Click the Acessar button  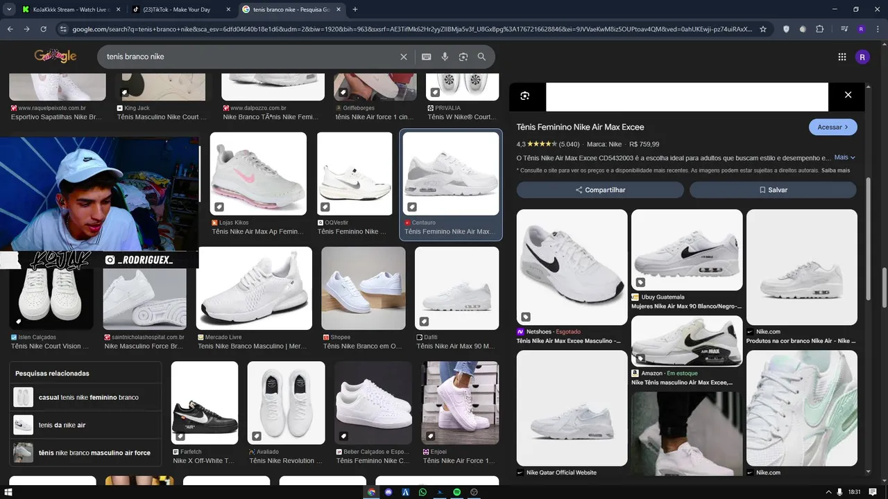(x=832, y=128)
